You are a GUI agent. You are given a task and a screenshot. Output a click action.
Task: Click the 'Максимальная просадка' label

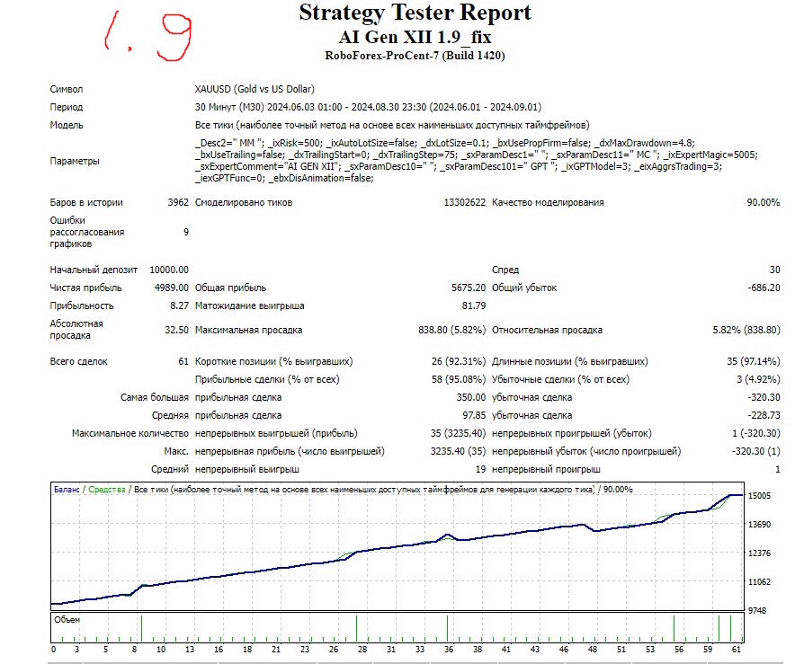point(248,331)
